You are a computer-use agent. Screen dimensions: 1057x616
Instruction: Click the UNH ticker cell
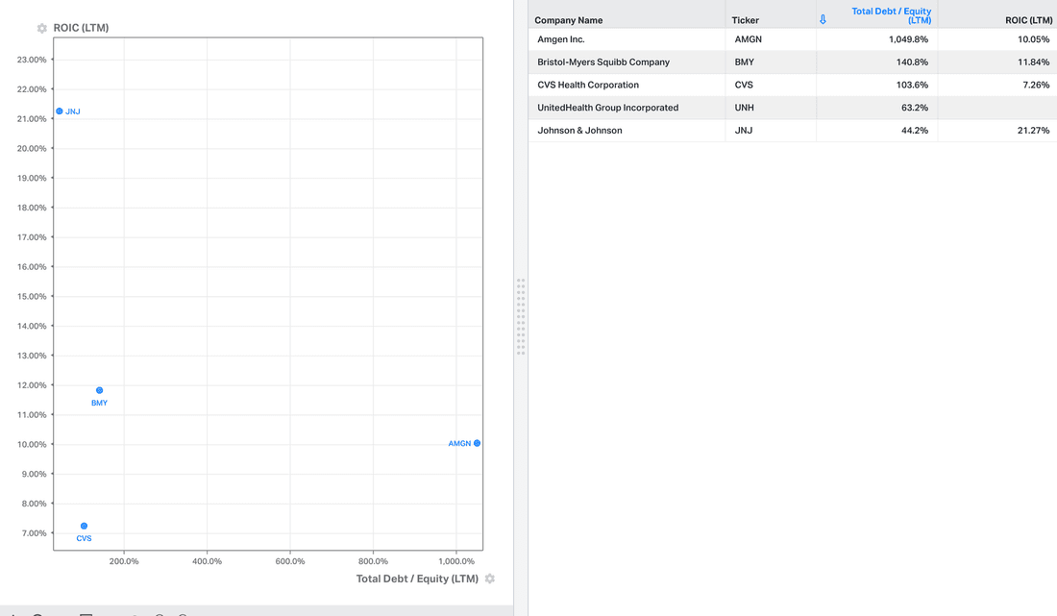(744, 108)
